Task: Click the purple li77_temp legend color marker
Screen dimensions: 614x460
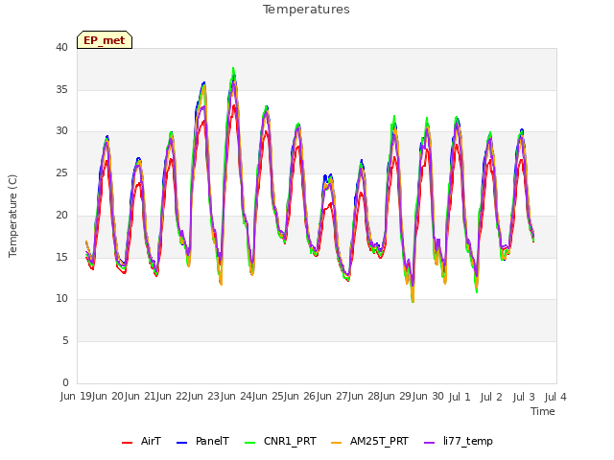Action: click(x=430, y=443)
